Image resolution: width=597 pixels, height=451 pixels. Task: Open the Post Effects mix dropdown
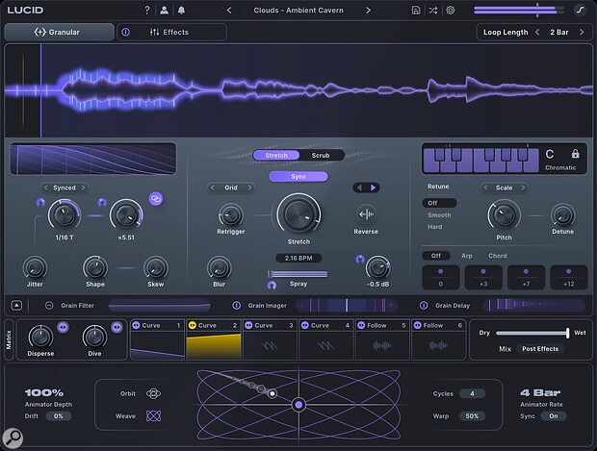(x=540, y=349)
